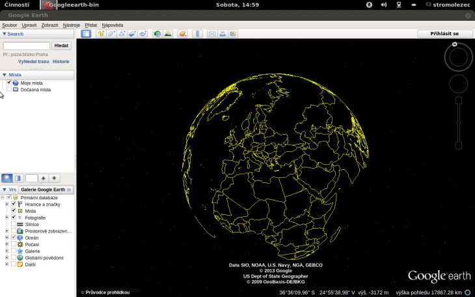Open the Přidat menu

tap(91, 25)
